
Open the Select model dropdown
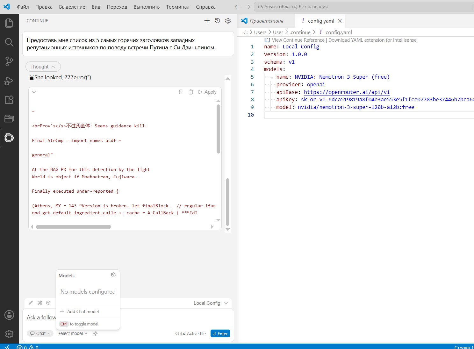pyautogui.click(x=72, y=333)
